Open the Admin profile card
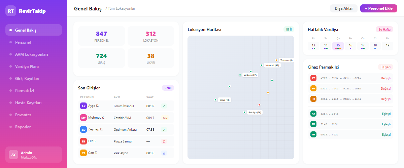 tap(34, 155)
